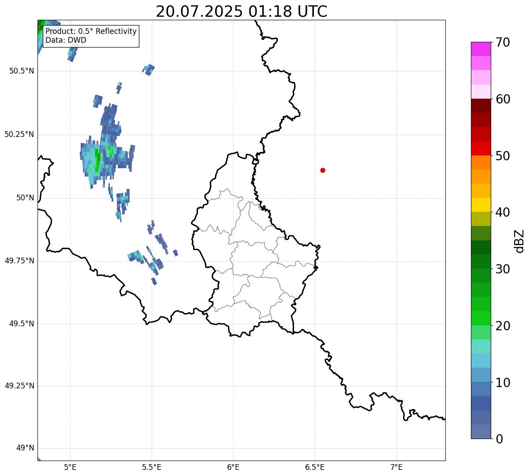Click the 50 colorbar tick label
The width and height of the screenshot is (530, 476).
click(x=503, y=156)
